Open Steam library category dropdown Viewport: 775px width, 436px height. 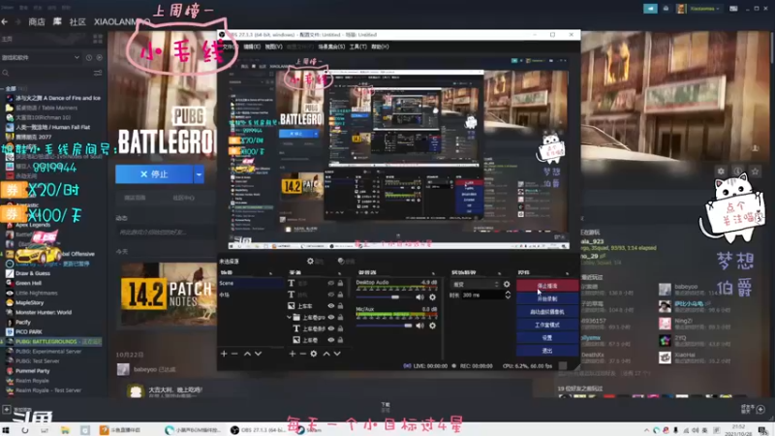tap(41, 57)
